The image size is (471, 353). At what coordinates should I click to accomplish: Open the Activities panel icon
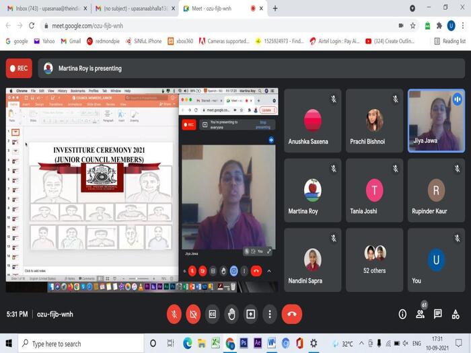click(x=456, y=314)
